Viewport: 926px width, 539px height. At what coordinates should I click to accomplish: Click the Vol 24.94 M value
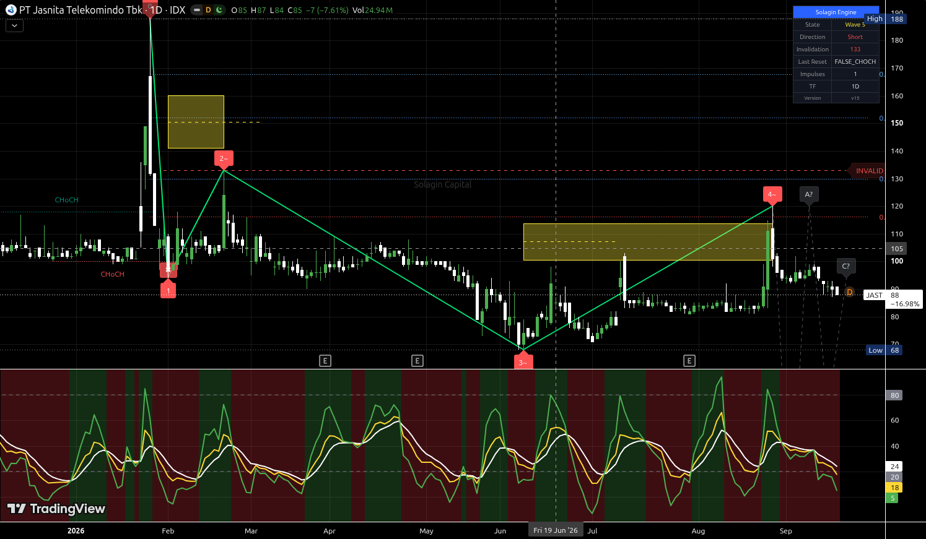click(x=372, y=11)
